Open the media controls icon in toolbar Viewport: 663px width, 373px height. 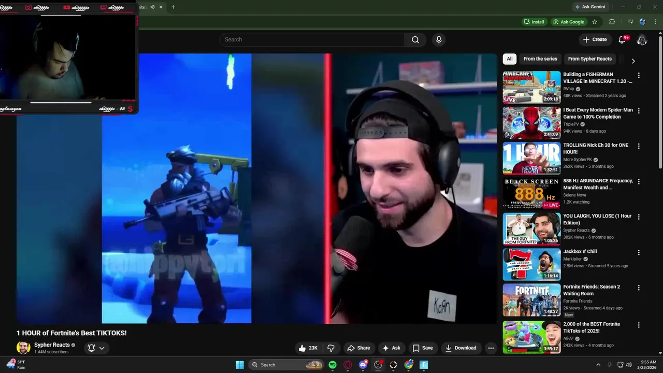pos(630,22)
